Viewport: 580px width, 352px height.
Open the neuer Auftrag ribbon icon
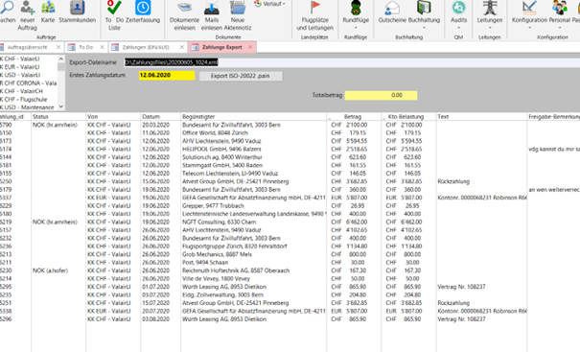[x=28, y=15]
